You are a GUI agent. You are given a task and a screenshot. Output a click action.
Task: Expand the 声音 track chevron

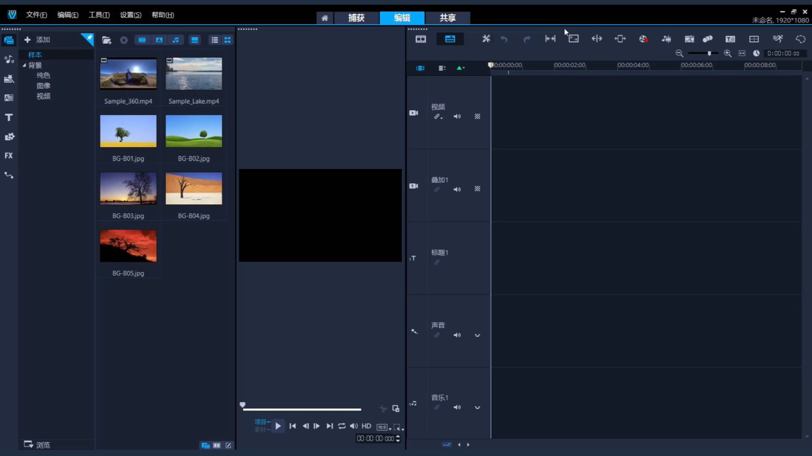[477, 335]
